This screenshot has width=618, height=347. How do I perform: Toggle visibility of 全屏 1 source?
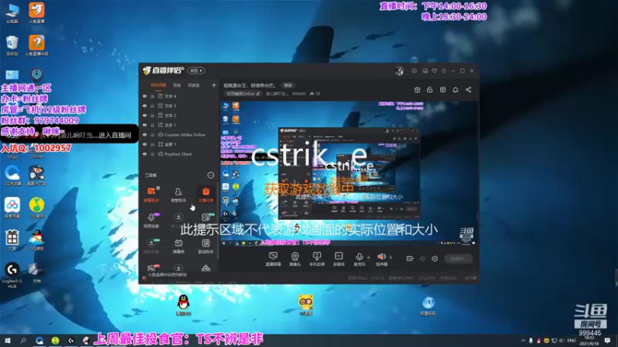click(x=144, y=144)
